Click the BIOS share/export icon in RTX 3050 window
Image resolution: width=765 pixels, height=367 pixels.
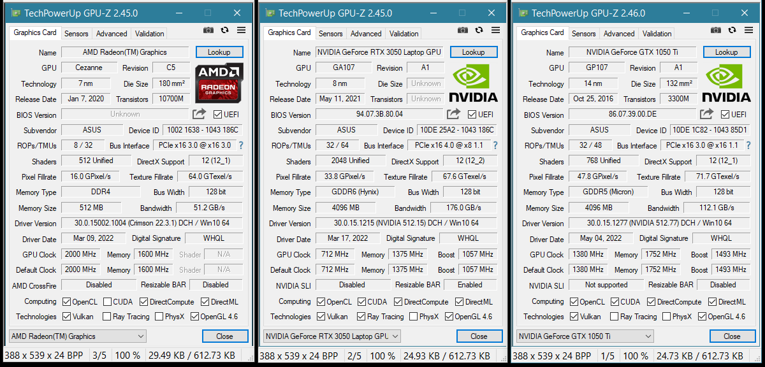pyautogui.click(x=454, y=113)
